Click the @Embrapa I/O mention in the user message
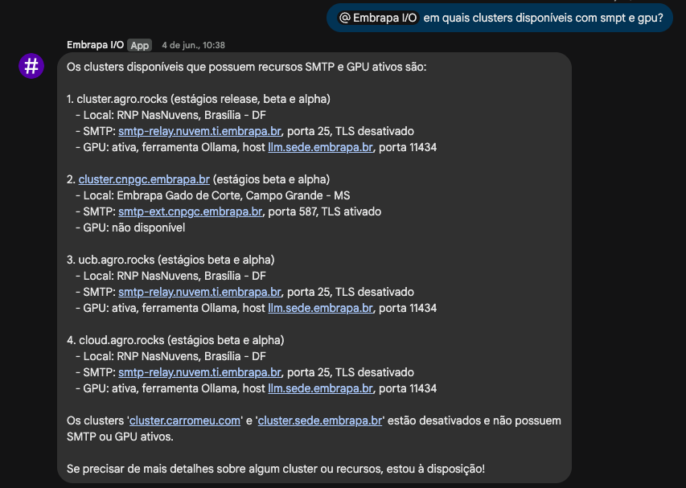Image resolution: width=686 pixels, height=488 pixels. pyautogui.click(x=379, y=18)
